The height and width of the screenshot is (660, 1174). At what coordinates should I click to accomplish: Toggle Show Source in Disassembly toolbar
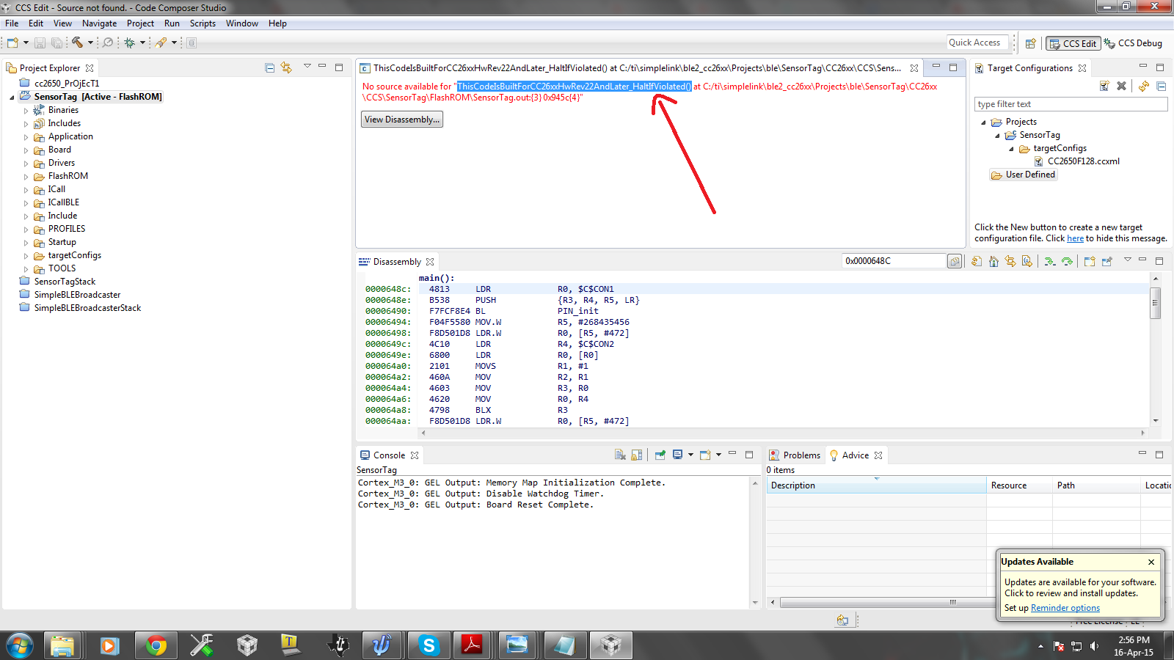click(x=1027, y=261)
